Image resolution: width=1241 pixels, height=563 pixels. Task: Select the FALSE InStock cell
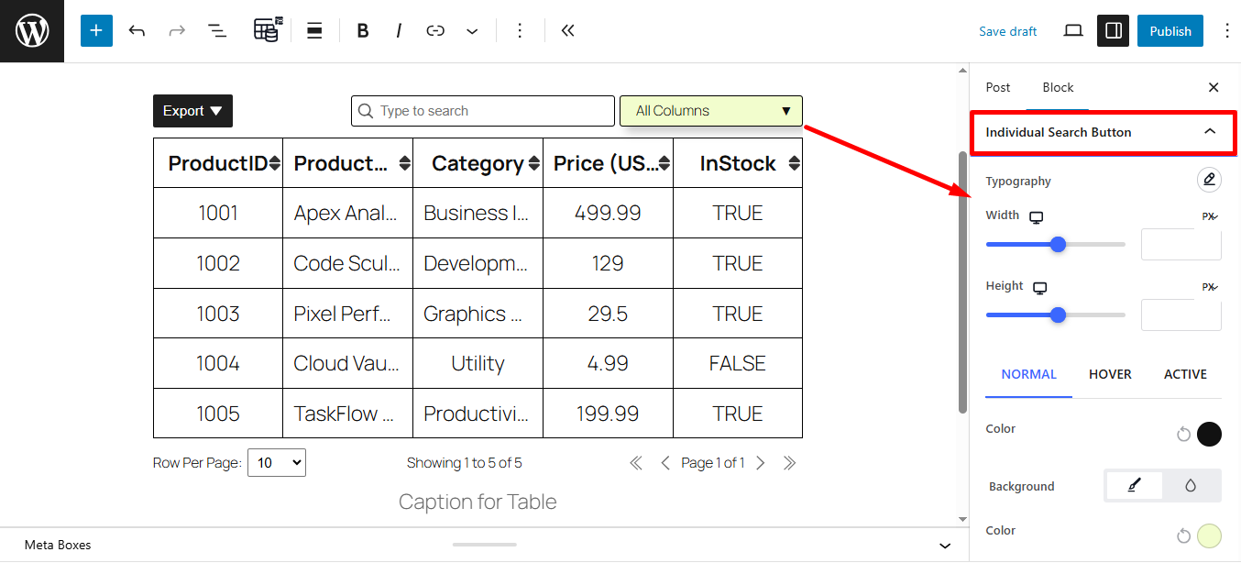click(738, 363)
